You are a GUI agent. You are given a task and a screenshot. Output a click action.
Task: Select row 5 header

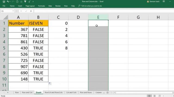click(x=4, y=48)
